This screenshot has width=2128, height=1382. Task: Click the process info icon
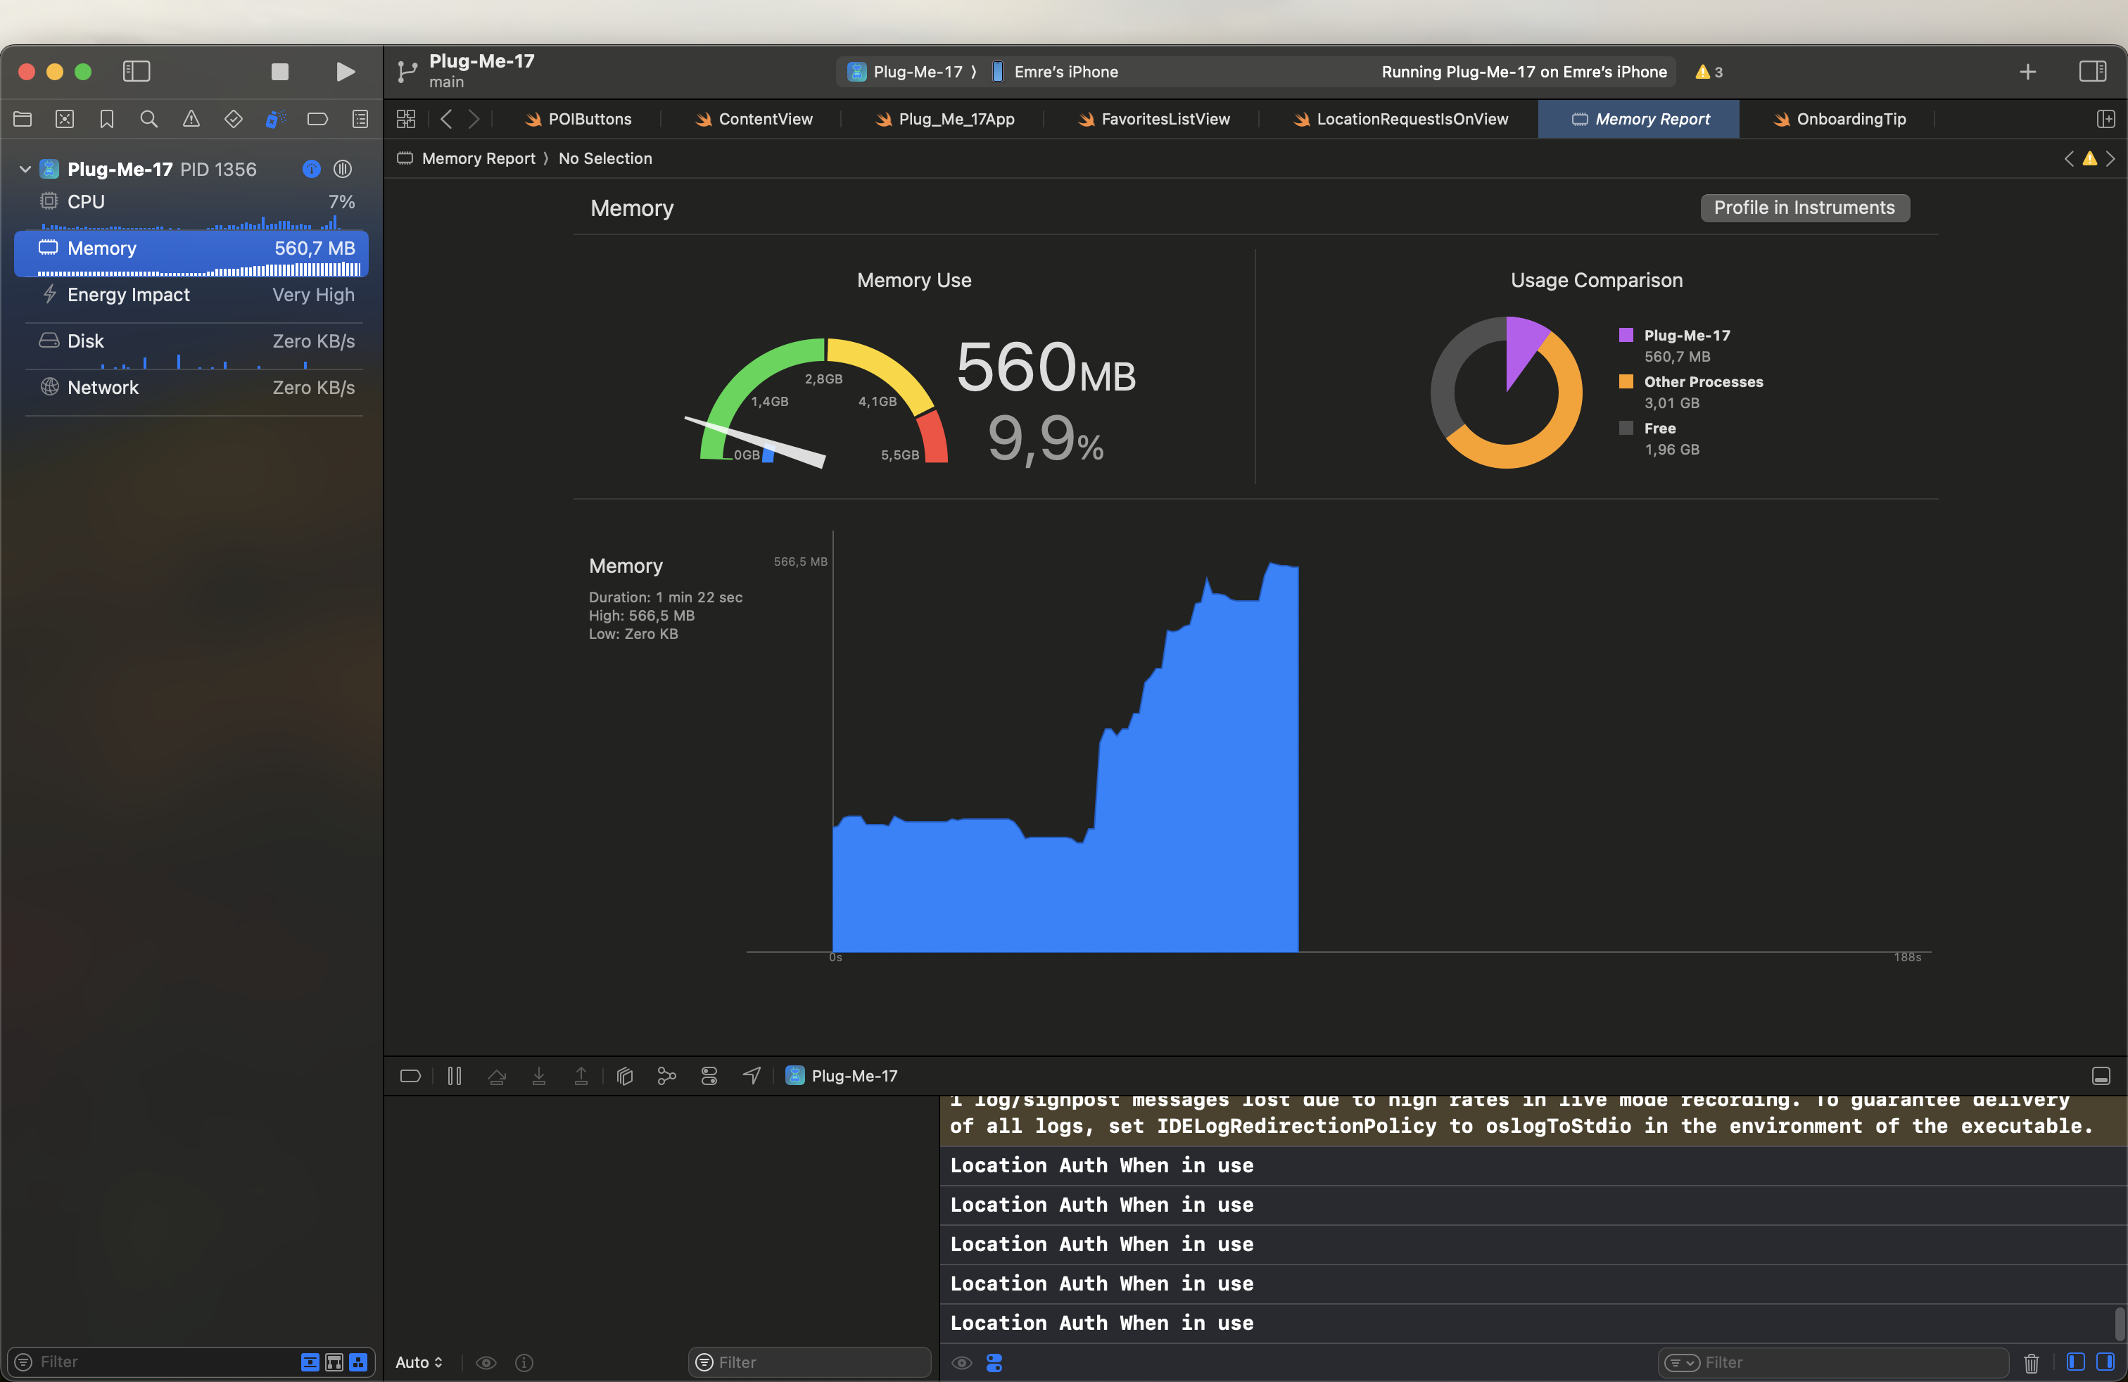pos(311,169)
